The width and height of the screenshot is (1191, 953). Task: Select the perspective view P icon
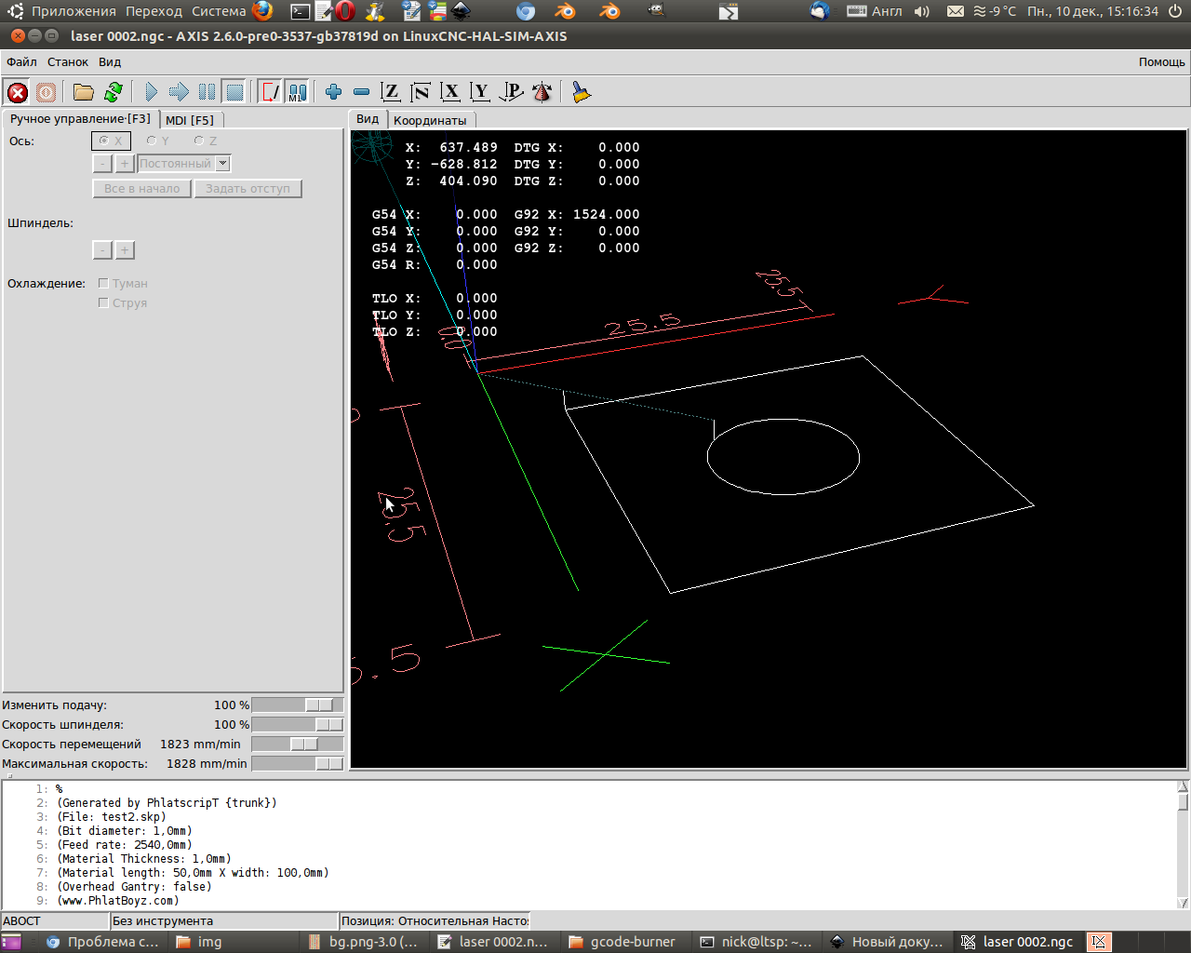(x=511, y=92)
